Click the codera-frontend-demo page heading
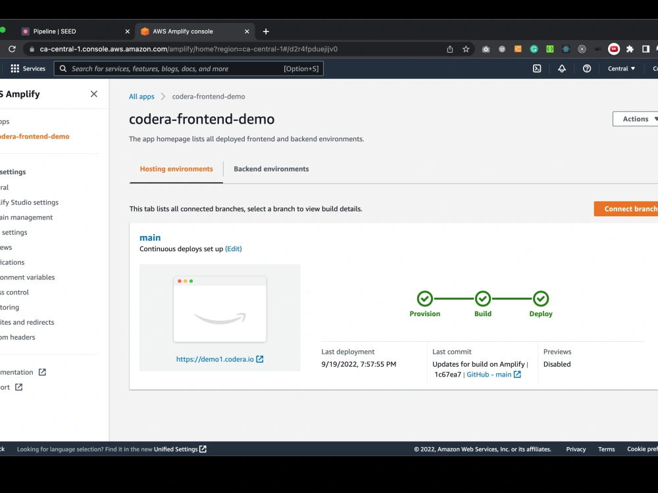This screenshot has height=493, width=658. pyautogui.click(x=201, y=119)
